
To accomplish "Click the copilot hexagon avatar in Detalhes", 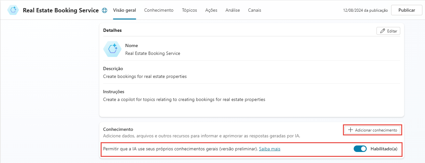I will point(112,49).
